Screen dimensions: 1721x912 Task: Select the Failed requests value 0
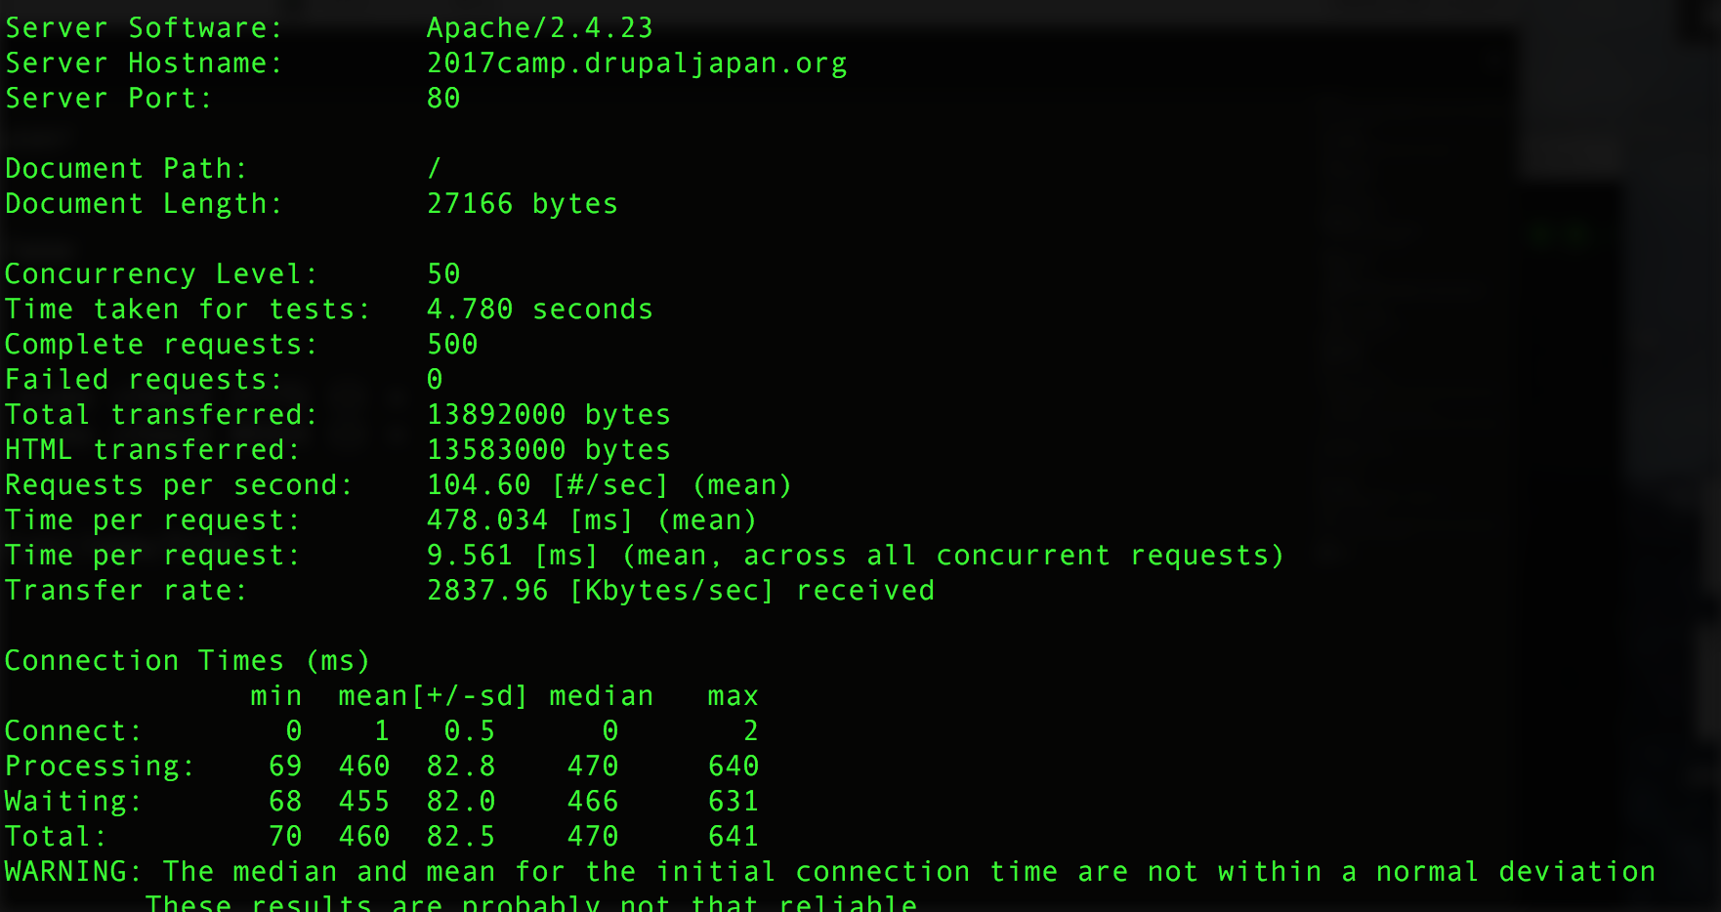click(435, 380)
